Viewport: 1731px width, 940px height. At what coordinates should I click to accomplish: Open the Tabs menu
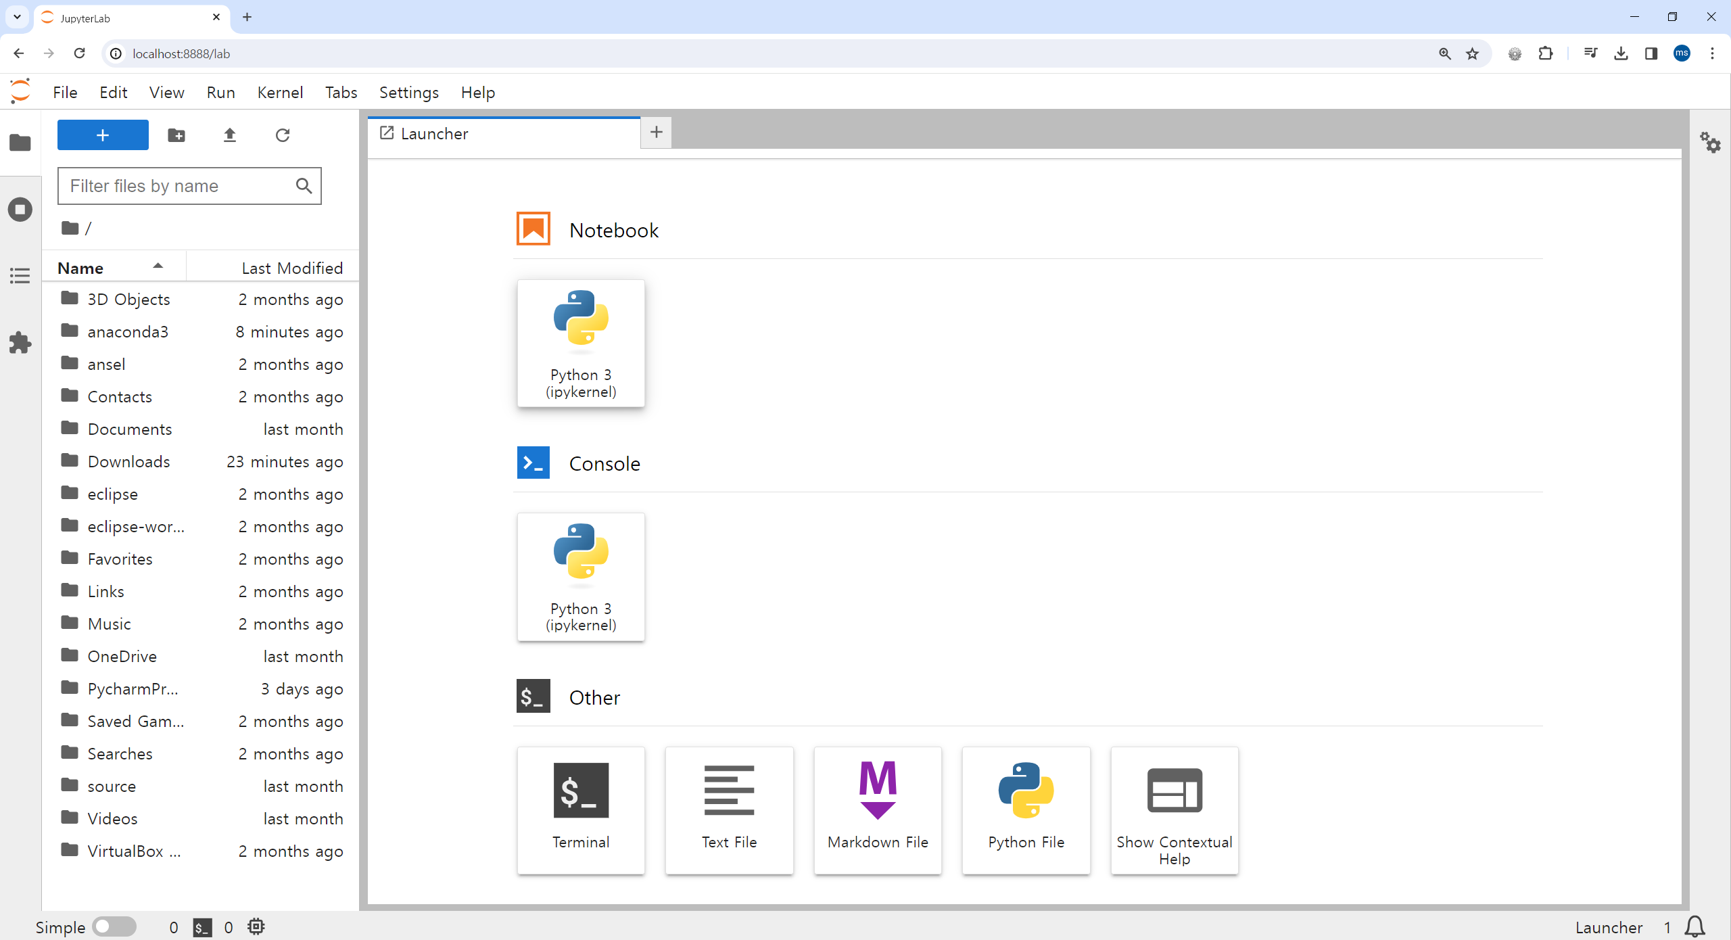pyautogui.click(x=341, y=92)
